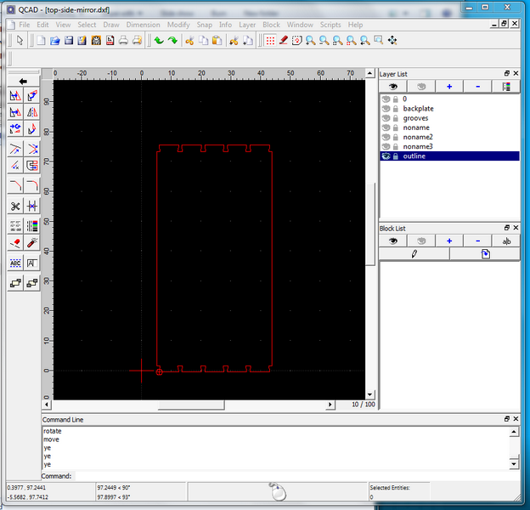The width and height of the screenshot is (530, 510).
Task: Select the Stretch tool
Action: click(x=31, y=166)
